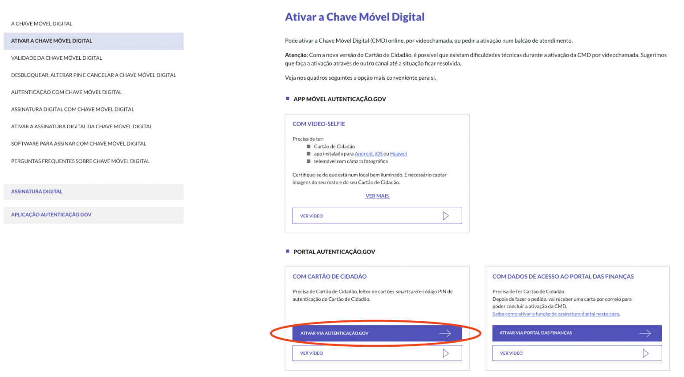Click arrow icon on Ativar via Autenticação.gov
684x377 pixels.
pos(445,333)
